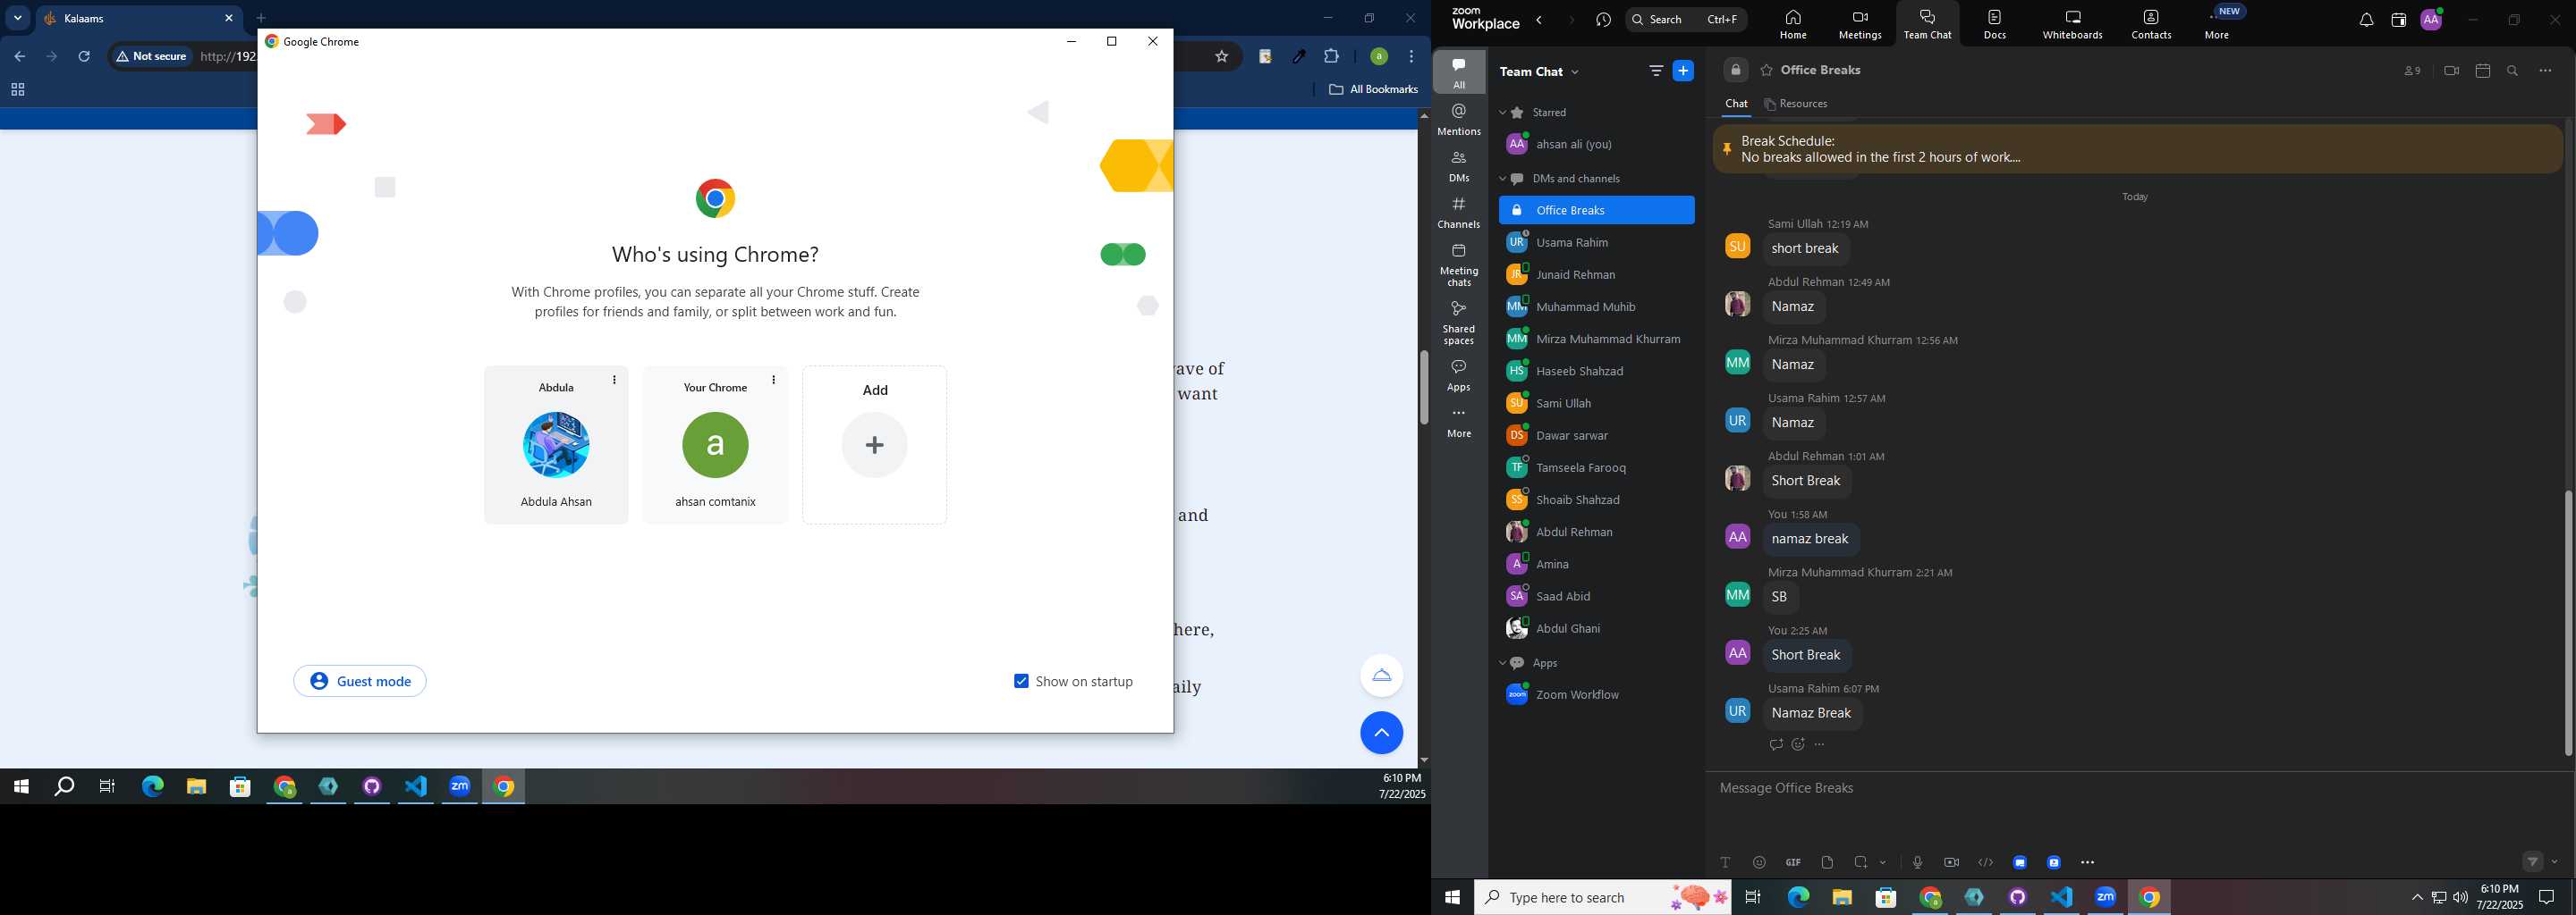Click the Guest mode button
Screen dimensions: 2576x915
360,681
